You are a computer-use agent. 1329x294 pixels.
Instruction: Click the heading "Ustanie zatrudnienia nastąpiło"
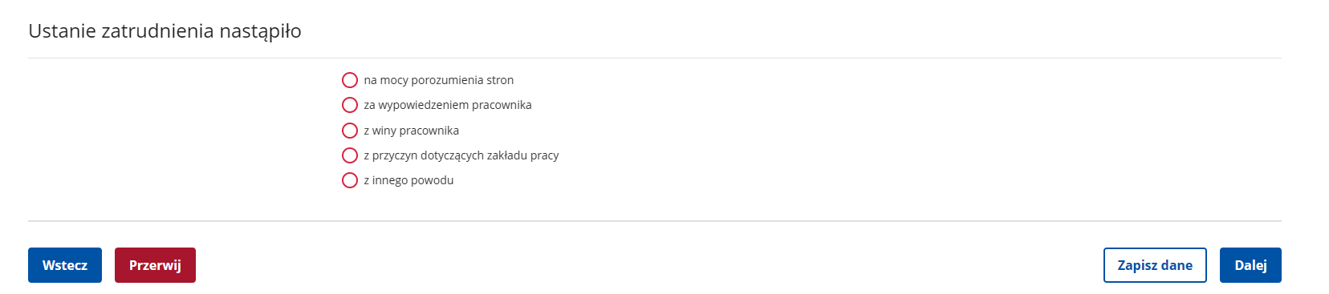point(165,31)
